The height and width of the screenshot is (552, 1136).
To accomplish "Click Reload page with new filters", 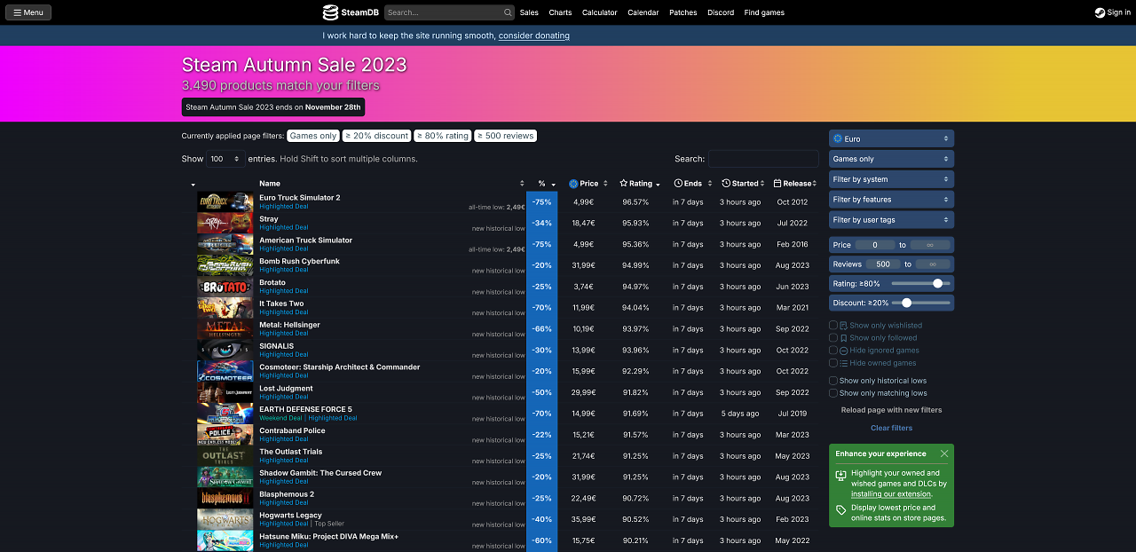I will click(891, 410).
